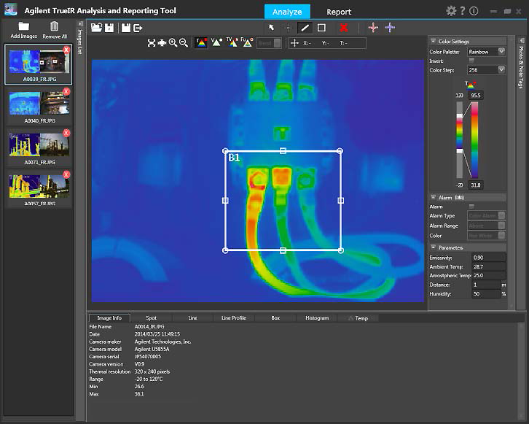Image resolution: width=529 pixels, height=424 pixels.
Task: Toggle the Invert checkbox
Action: pos(471,61)
